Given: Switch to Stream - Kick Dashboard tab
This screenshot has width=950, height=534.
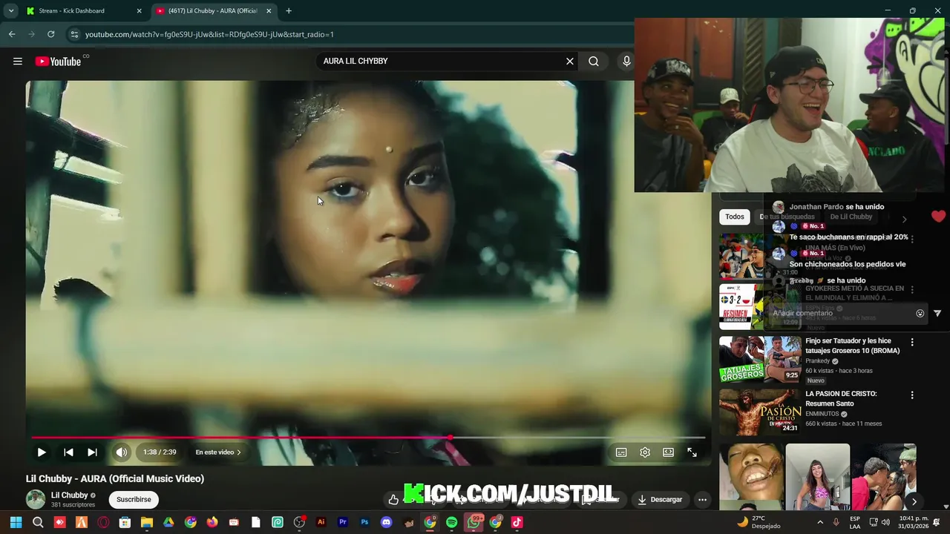Looking at the screenshot, I should tap(85, 10).
